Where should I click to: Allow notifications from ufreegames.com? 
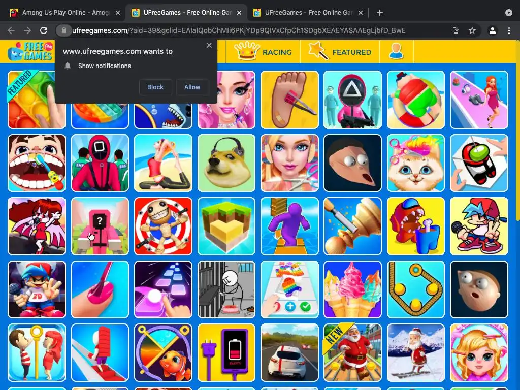192,87
